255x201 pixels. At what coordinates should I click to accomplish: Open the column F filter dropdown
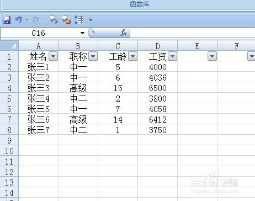pyautogui.click(x=252, y=56)
